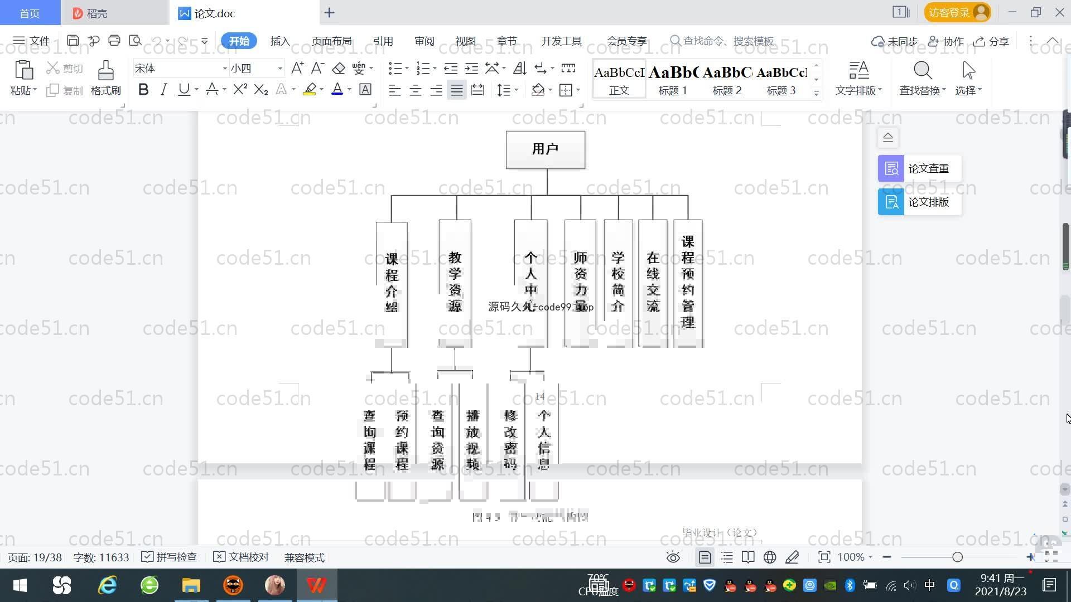This screenshot has width=1071, height=602.
Task: Open WPS Office from the taskbar
Action: coord(316,585)
